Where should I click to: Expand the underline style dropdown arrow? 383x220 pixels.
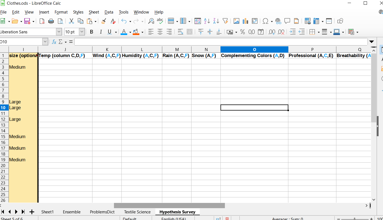tap(116, 32)
